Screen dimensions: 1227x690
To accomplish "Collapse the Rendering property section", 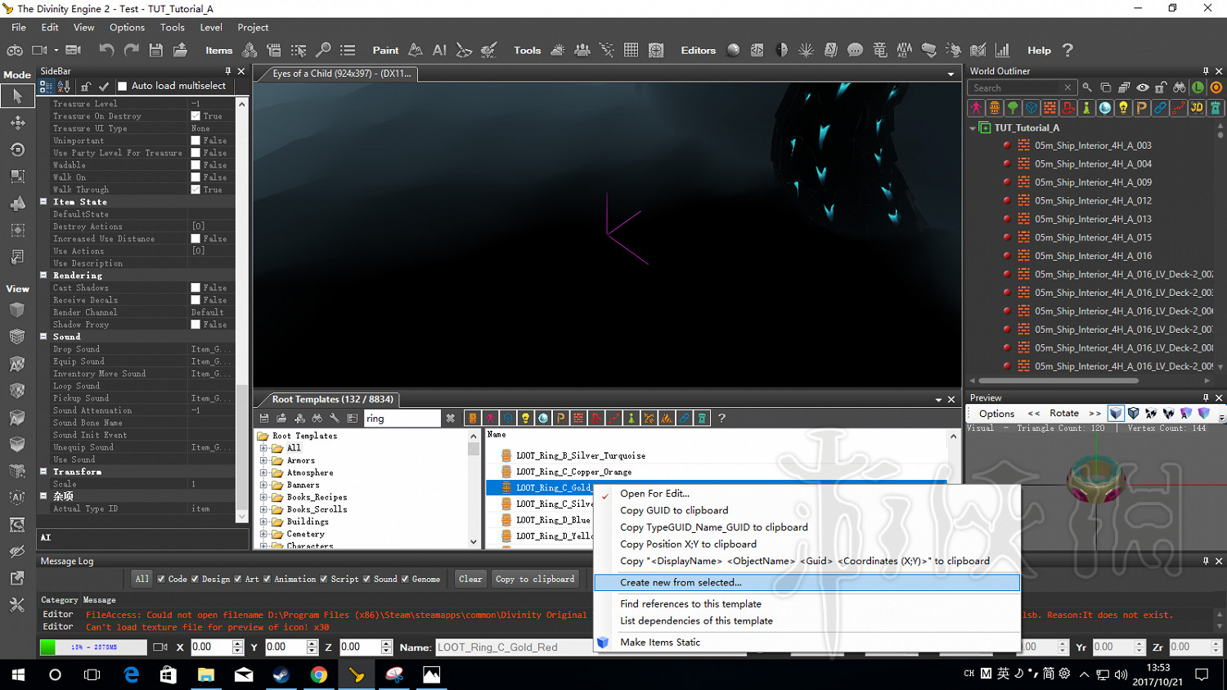I will (x=43, y=276).
